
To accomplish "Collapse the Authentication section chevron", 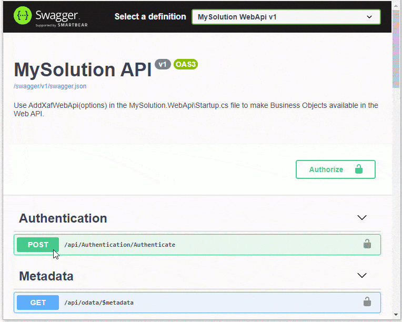I will coord(362,218).
